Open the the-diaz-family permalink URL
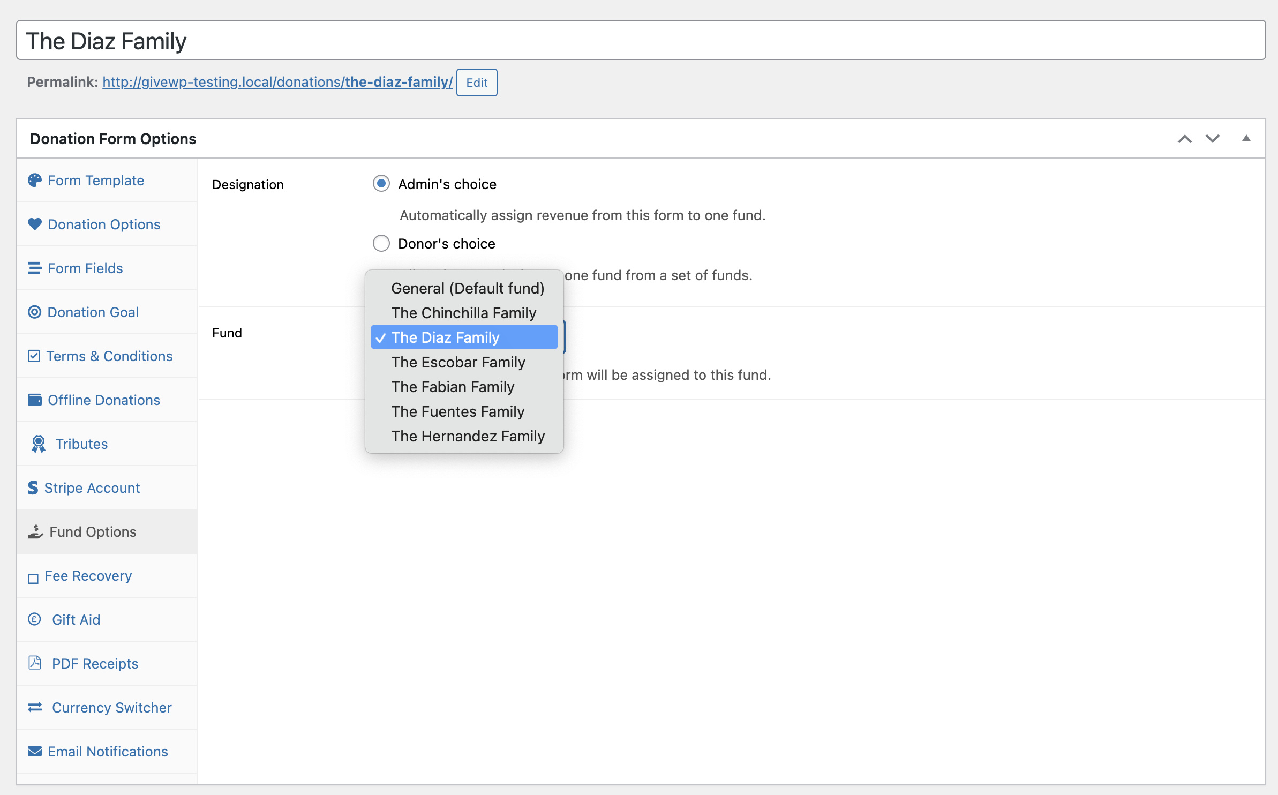The image size is (1278, 795). (277, 82)
